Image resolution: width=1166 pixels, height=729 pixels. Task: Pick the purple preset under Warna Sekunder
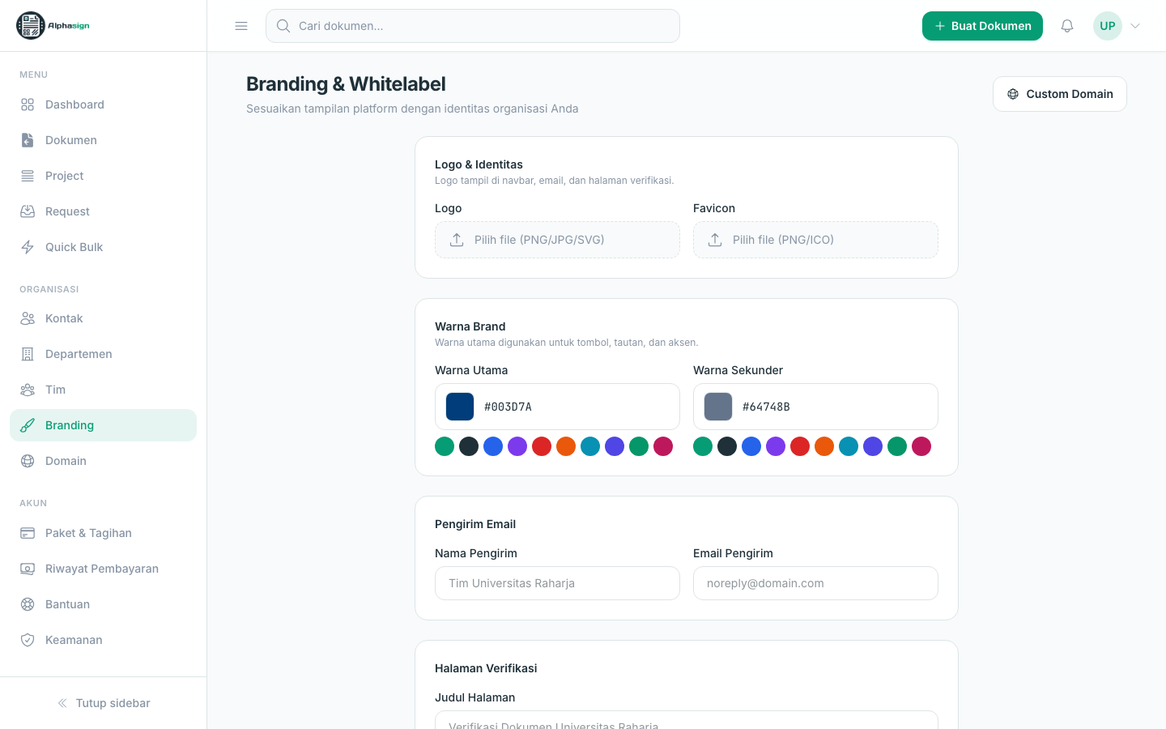(x=776, y=446)
